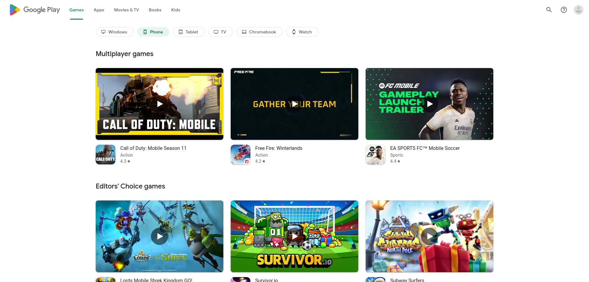Open the Lords Mobile app icon

(x=106, y=280)
